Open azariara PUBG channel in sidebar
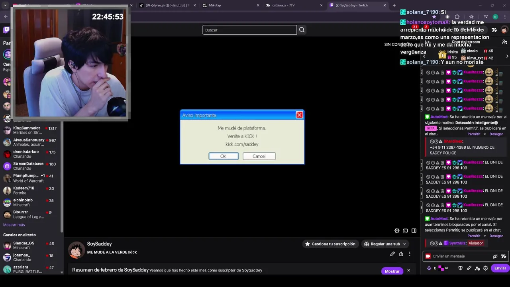Screen dimensions: 510x287 30,269
